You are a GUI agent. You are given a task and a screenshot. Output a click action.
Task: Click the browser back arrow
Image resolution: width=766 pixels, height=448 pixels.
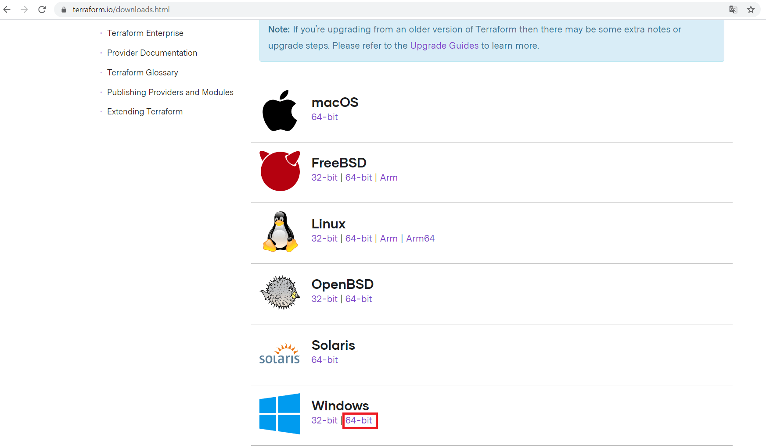click(x=7, y=9)
